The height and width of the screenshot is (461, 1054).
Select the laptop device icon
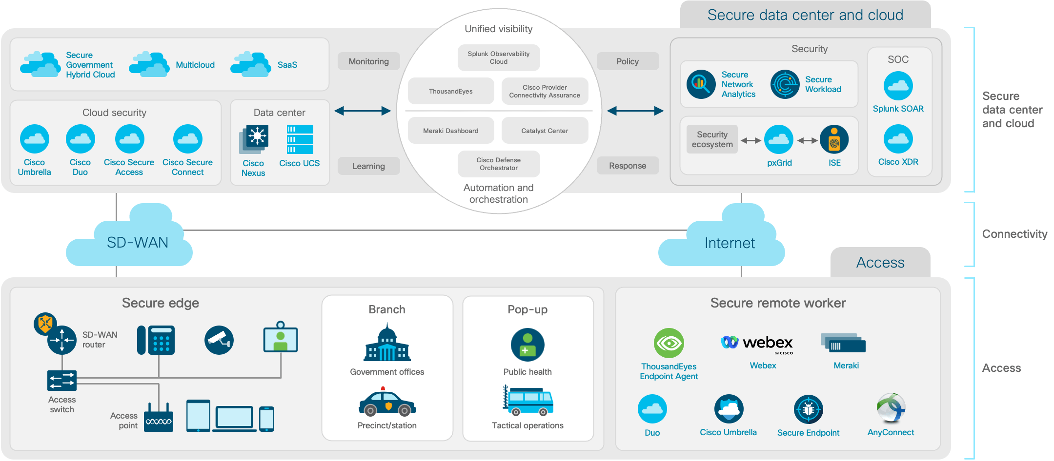(x=235, y=419)
